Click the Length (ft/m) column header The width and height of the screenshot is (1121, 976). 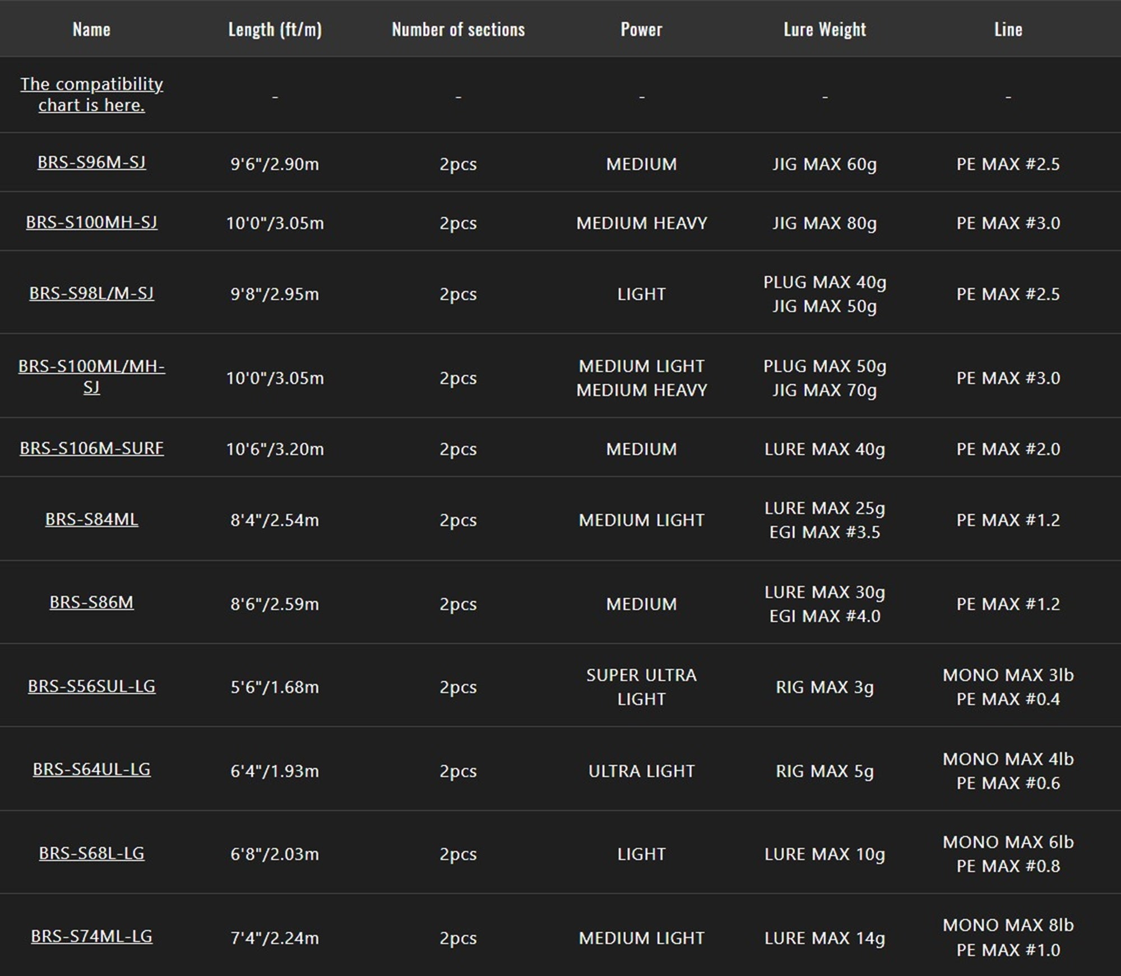[x=275, y=29]
